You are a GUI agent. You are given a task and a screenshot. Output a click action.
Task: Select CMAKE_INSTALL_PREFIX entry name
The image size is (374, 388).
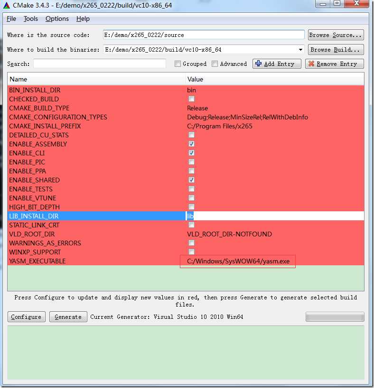pos(45,126)
